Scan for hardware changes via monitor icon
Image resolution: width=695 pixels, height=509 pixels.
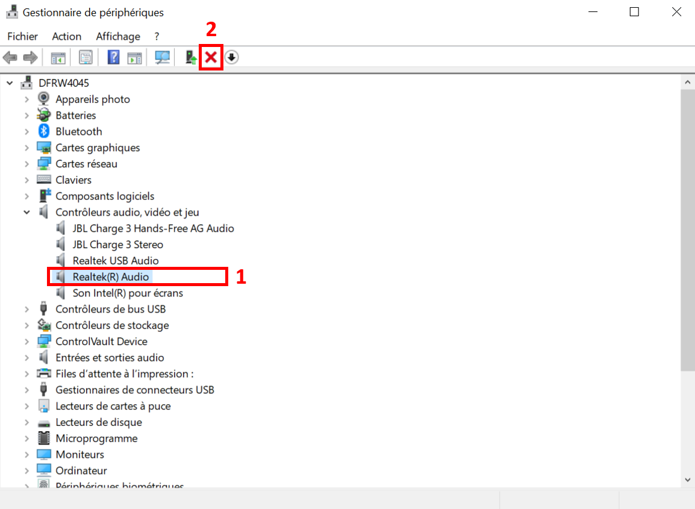[x=162, y=57]
